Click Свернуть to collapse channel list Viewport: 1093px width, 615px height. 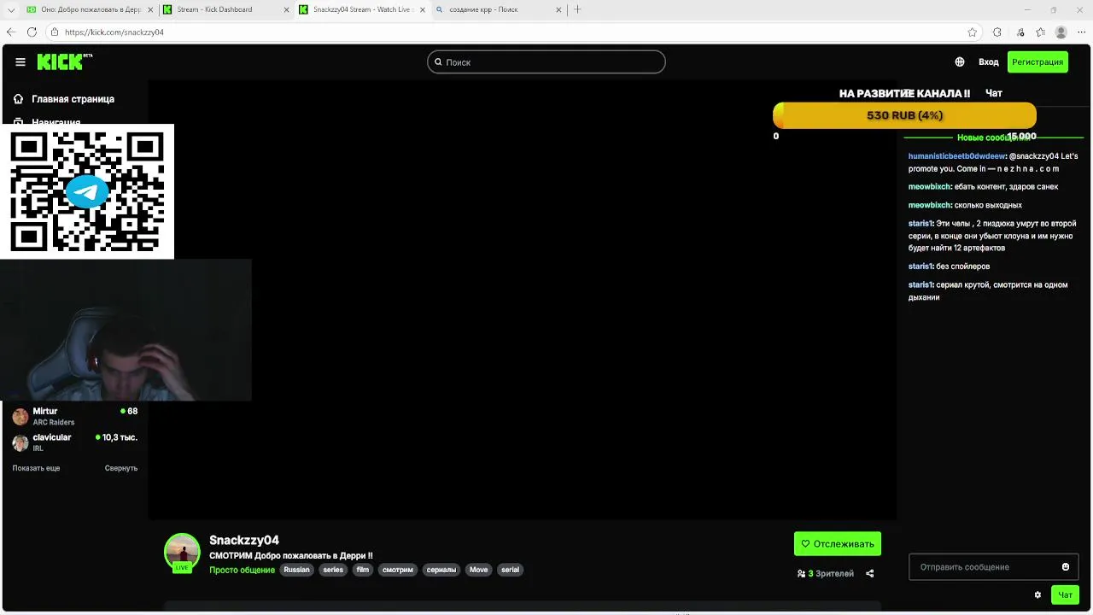pyautogui.click(x=121, y=468)
